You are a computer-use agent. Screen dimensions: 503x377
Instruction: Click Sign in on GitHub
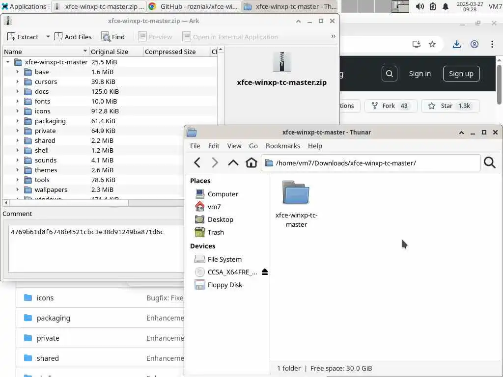(x=419, y=74)
